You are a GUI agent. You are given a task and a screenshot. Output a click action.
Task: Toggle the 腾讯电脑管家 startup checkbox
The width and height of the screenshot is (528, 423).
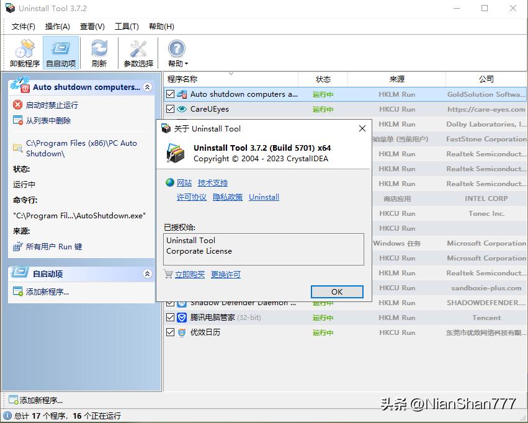(171, 318)
